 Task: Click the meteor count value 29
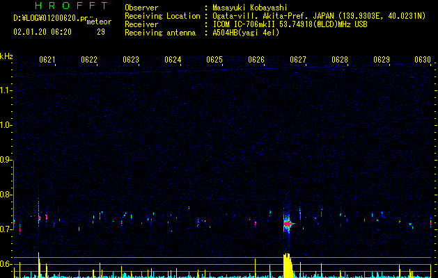tap(101, 32)
